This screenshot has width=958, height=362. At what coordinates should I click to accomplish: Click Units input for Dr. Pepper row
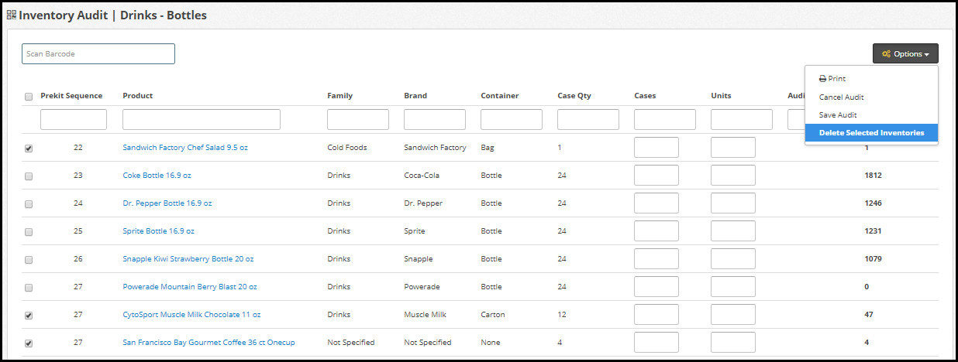click(733, 203)
